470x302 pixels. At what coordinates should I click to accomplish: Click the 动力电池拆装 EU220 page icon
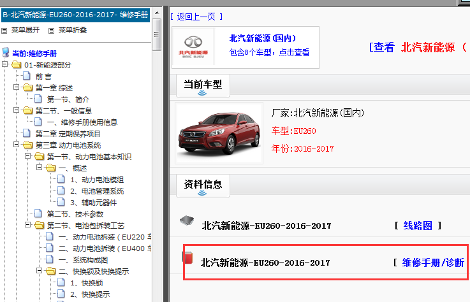point(50,236)
